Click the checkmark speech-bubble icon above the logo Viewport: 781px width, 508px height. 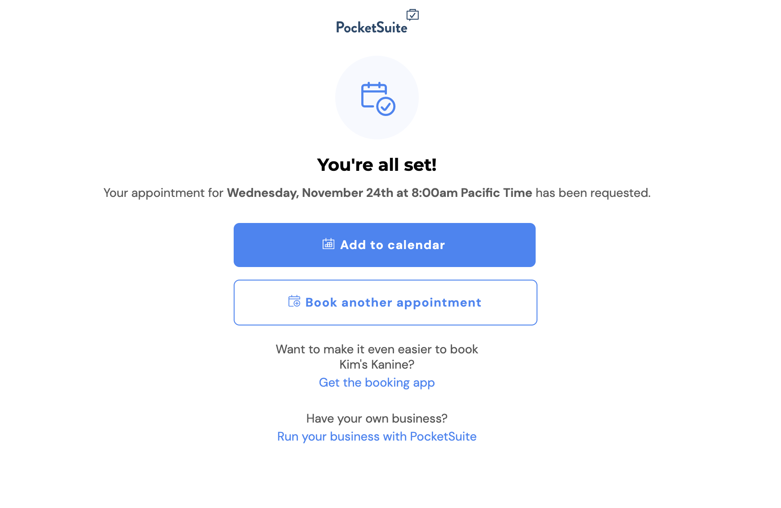(413, 15)
